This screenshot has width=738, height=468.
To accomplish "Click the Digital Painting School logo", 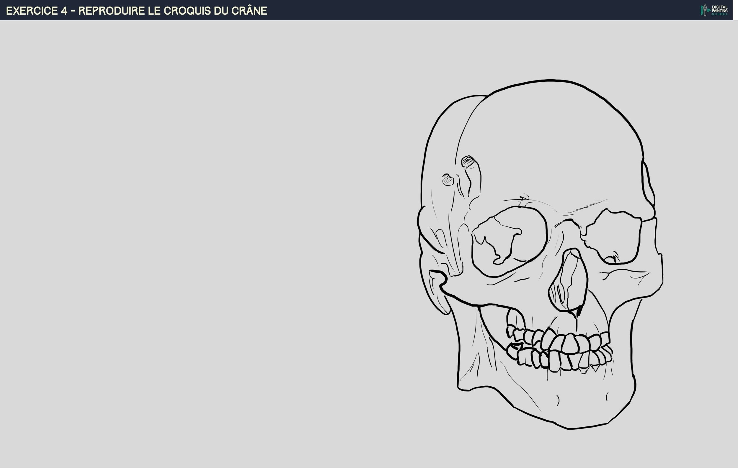I will click(x=714, y=10).
